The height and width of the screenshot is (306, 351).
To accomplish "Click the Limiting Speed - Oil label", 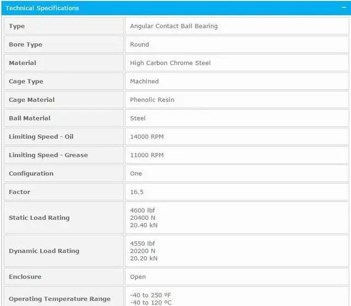I will (41, 137).
